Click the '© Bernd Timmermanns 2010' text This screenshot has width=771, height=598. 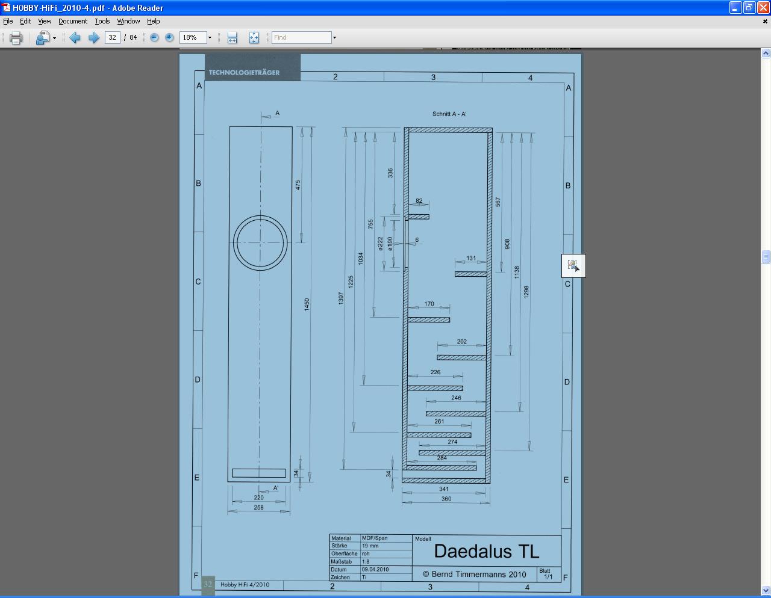tap(474, 574)
